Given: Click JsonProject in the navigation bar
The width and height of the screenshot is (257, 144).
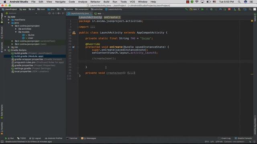Looking at the screenshot, I should click(9, 9).
